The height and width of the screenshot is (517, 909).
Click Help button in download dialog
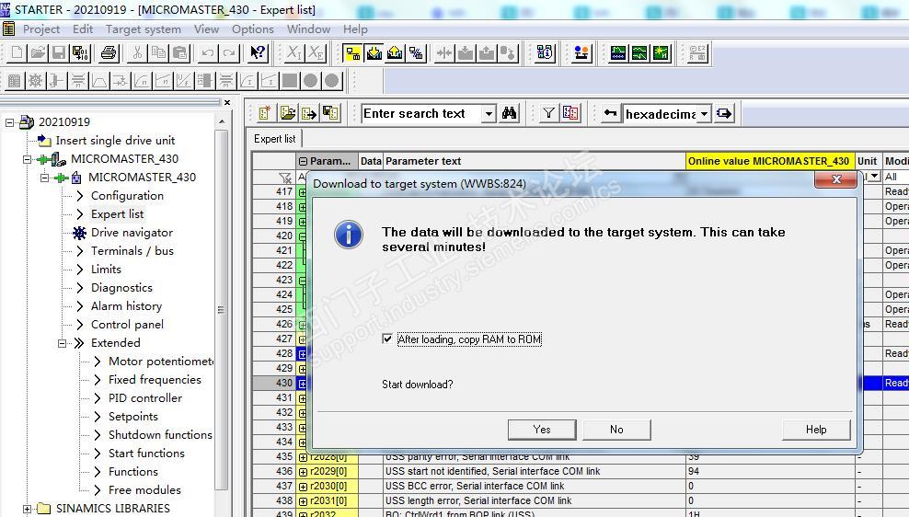[x=816, y=430]
